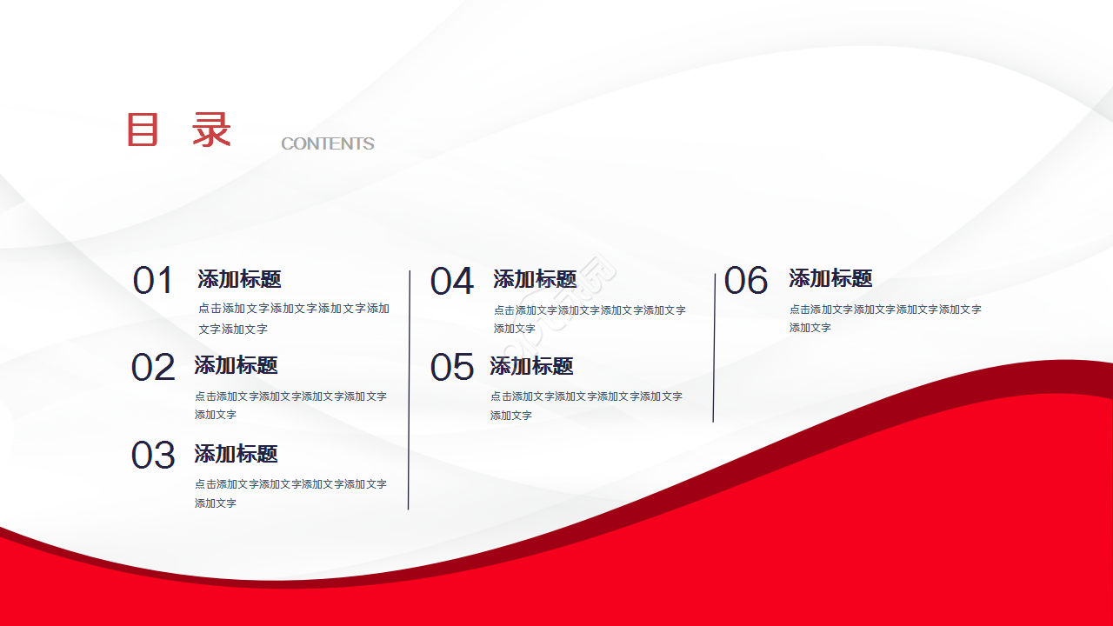Click the description text under section 06
1113x626 pixels.
point(885,318)
